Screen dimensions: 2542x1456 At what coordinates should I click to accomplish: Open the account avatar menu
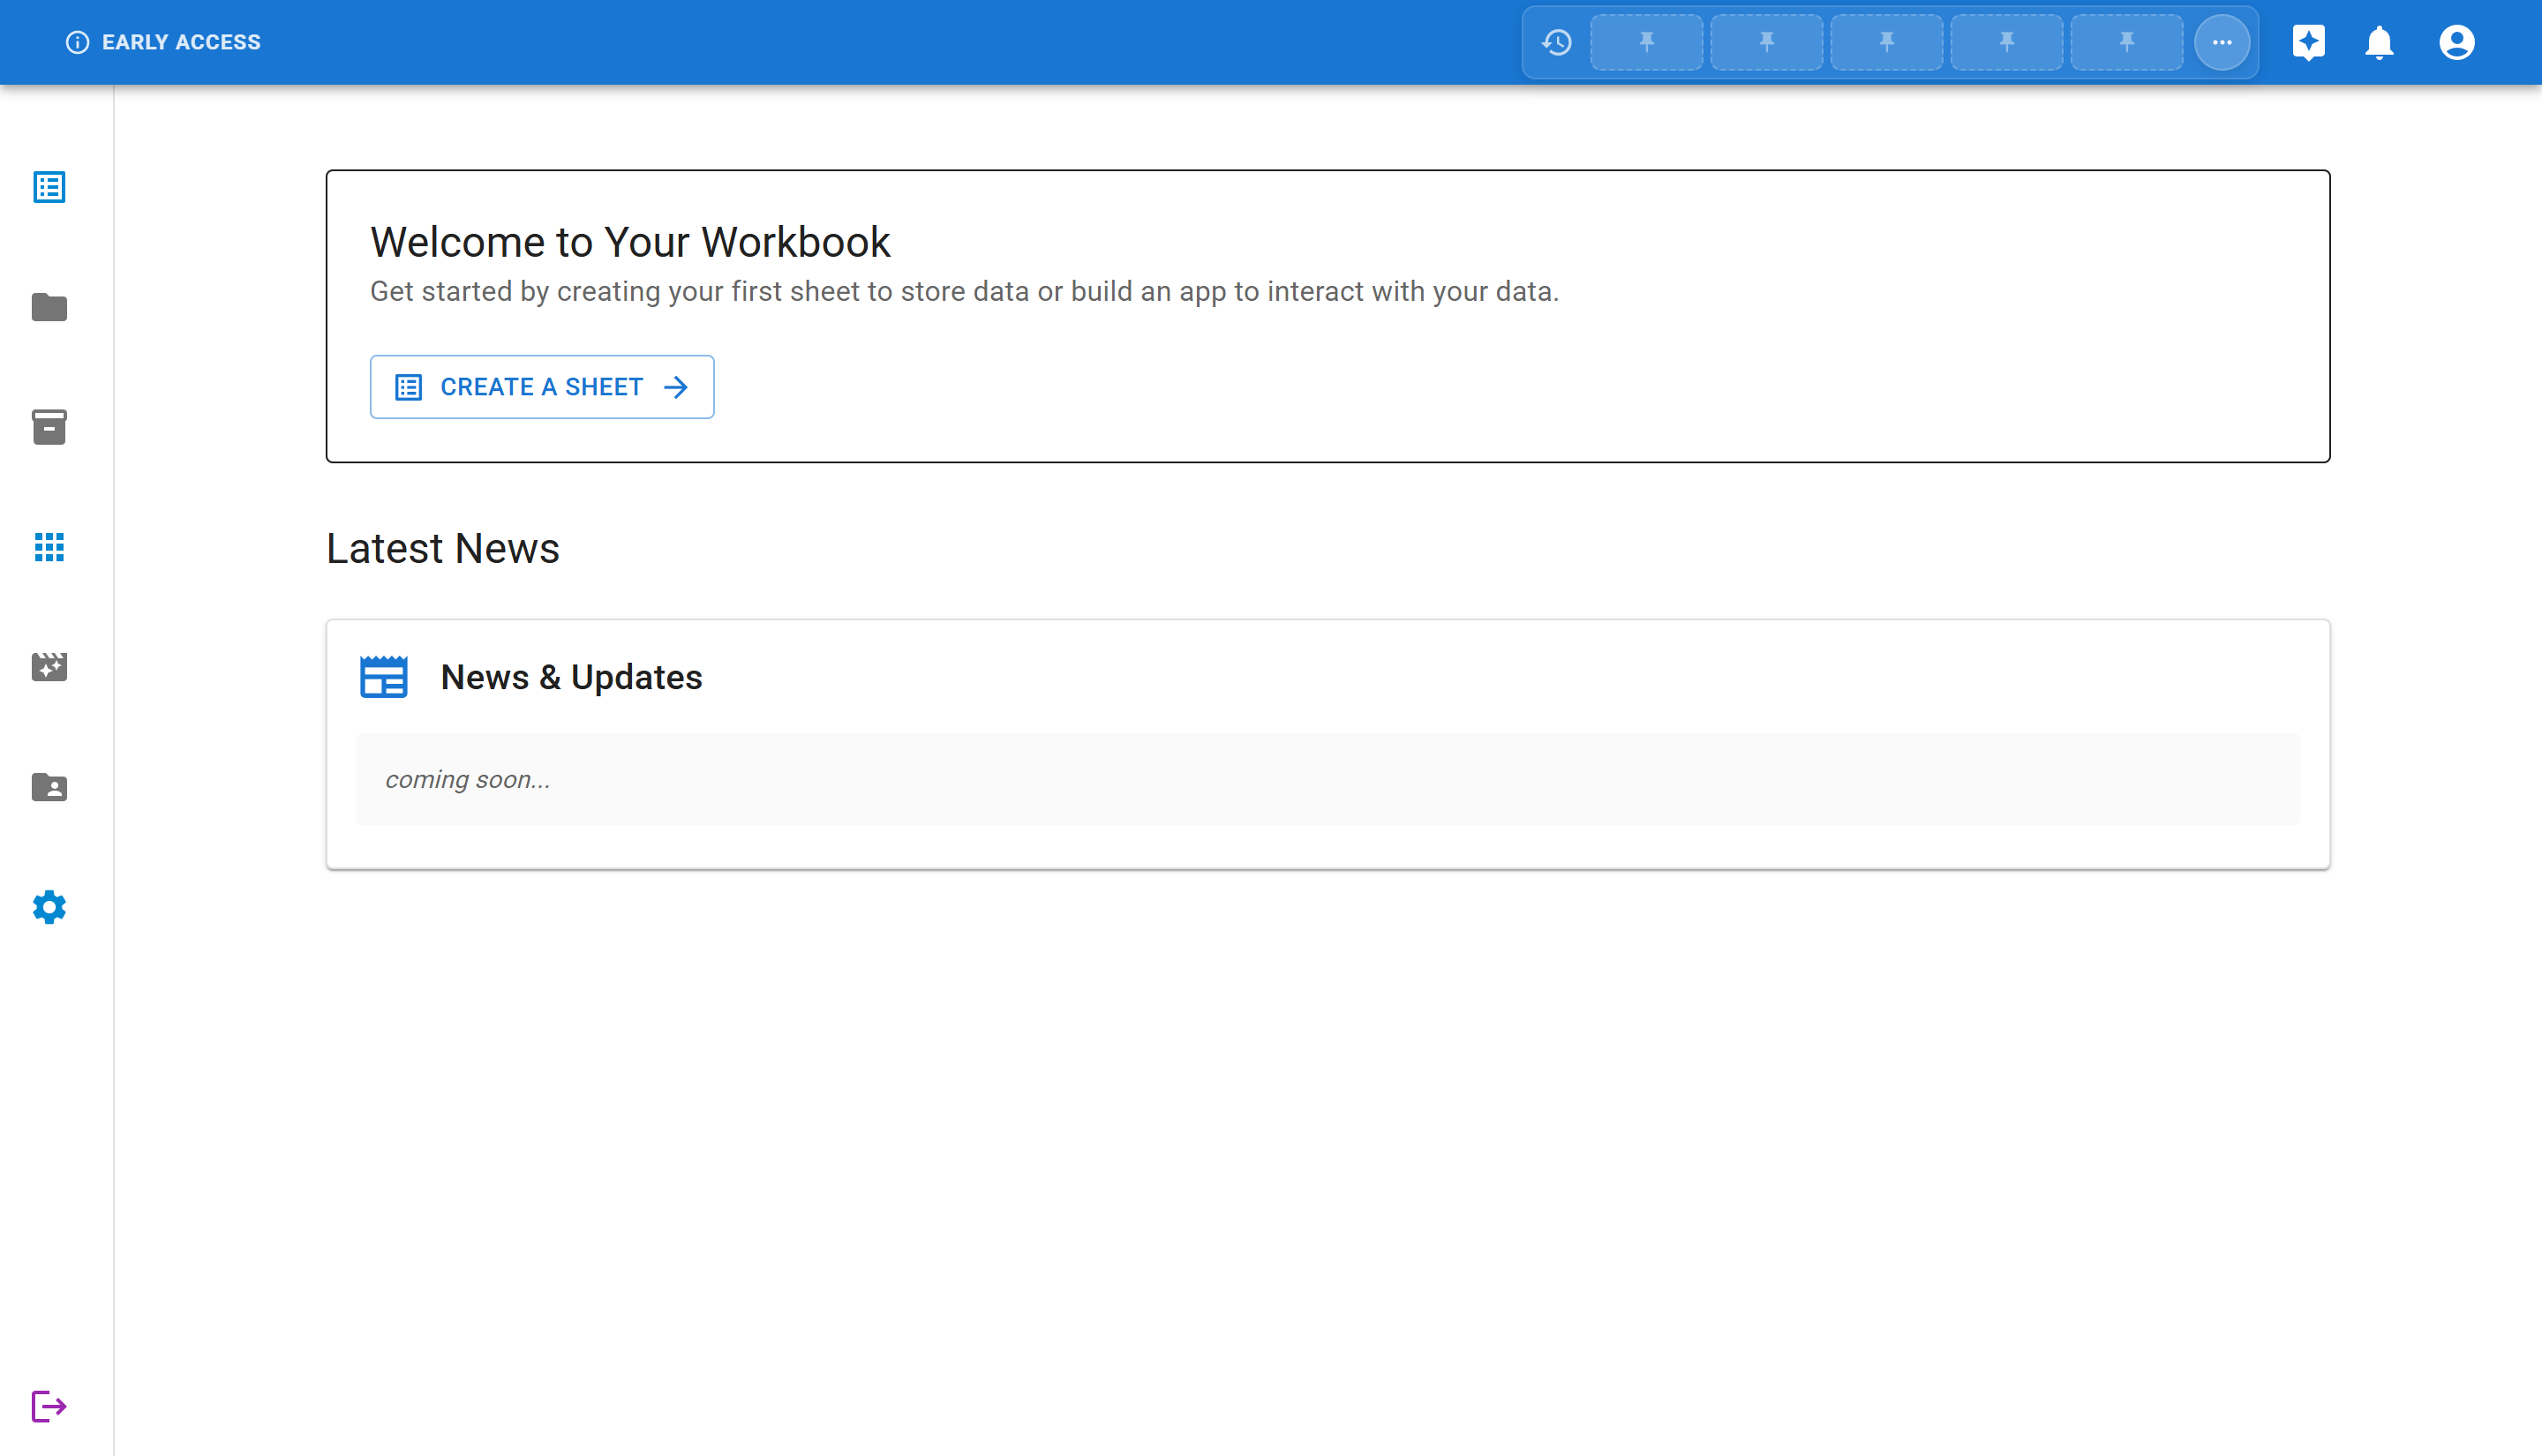2457,42
